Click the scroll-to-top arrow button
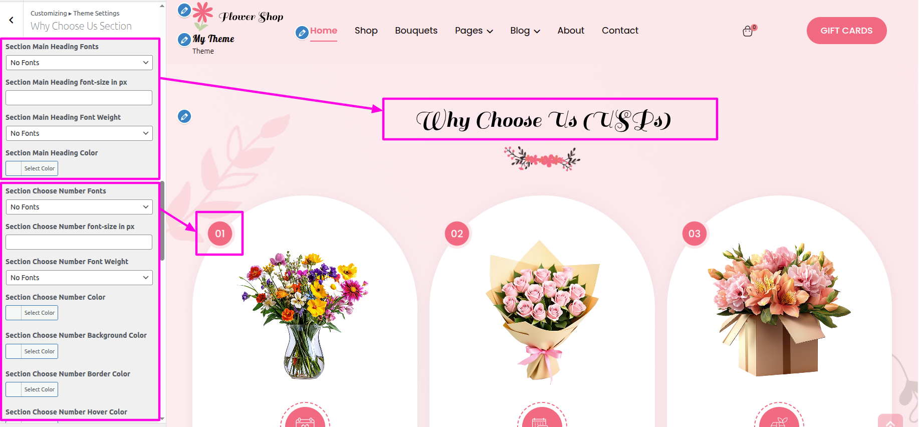The image size is (919, 427). pyautogui.click(x=890, y=422)
